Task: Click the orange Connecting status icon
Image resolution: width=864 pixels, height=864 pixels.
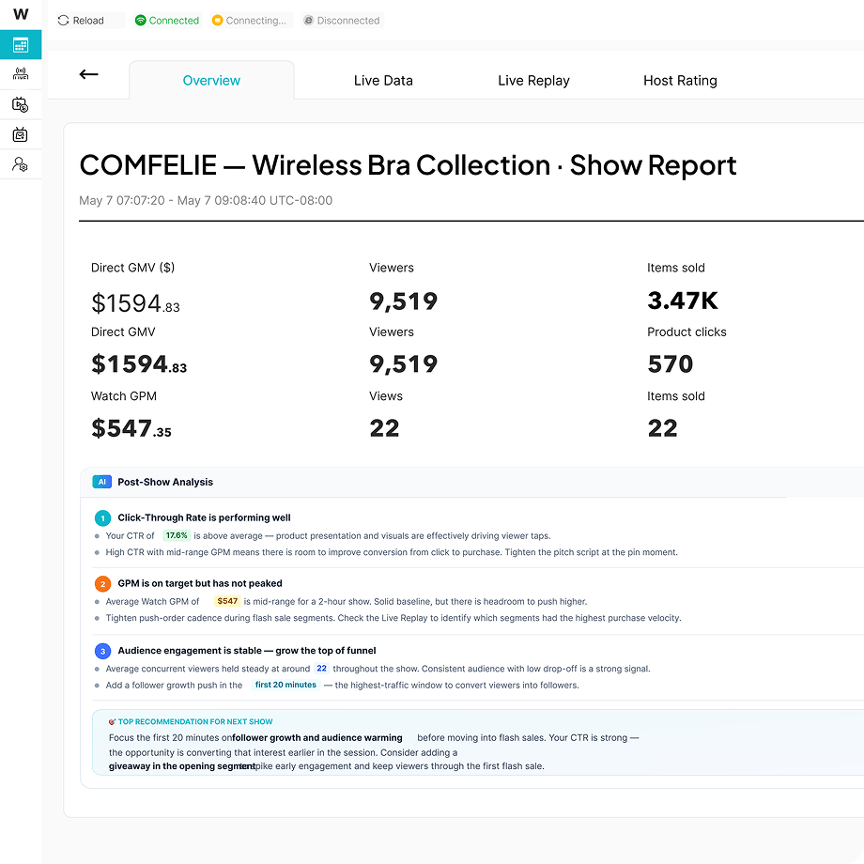Action: (x=217, y=21)
